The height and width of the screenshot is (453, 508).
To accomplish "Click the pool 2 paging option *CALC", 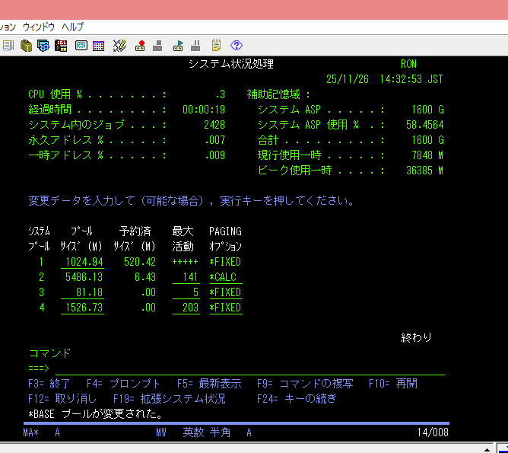I will tap(226, 277).
